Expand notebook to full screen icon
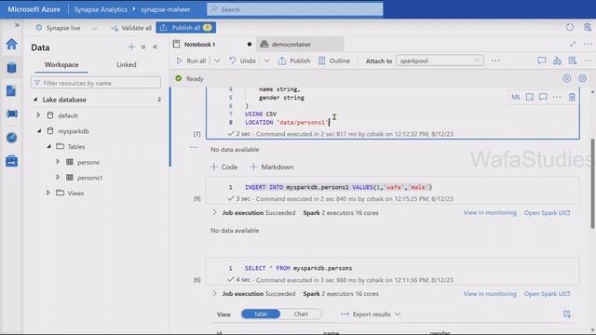This screenshot has width=596, height=335. (x=573, y=44)
